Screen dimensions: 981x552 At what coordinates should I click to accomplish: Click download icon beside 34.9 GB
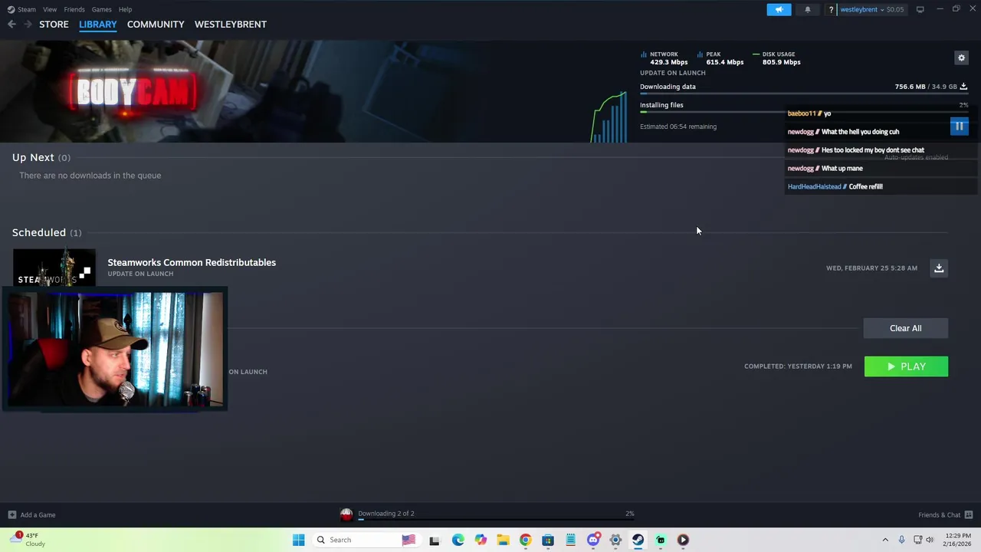963,87
